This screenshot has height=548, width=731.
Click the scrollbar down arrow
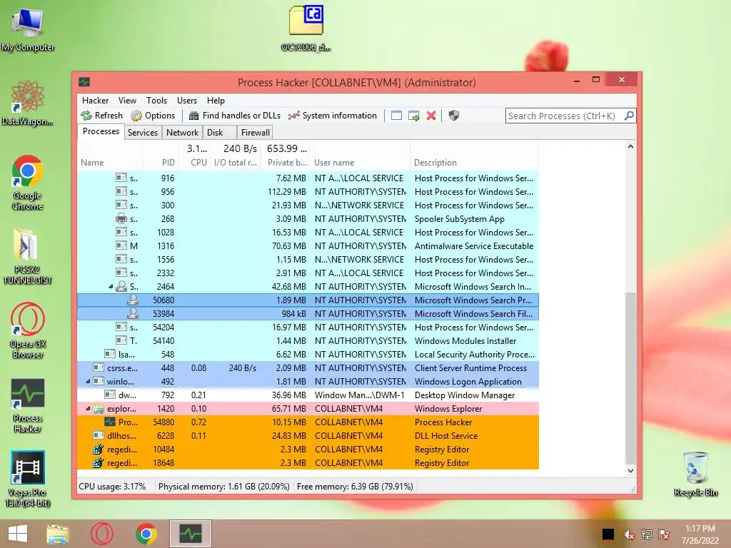(630, 471)
